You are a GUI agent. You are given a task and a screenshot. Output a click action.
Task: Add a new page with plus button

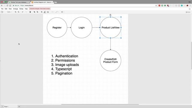(19, 106)
